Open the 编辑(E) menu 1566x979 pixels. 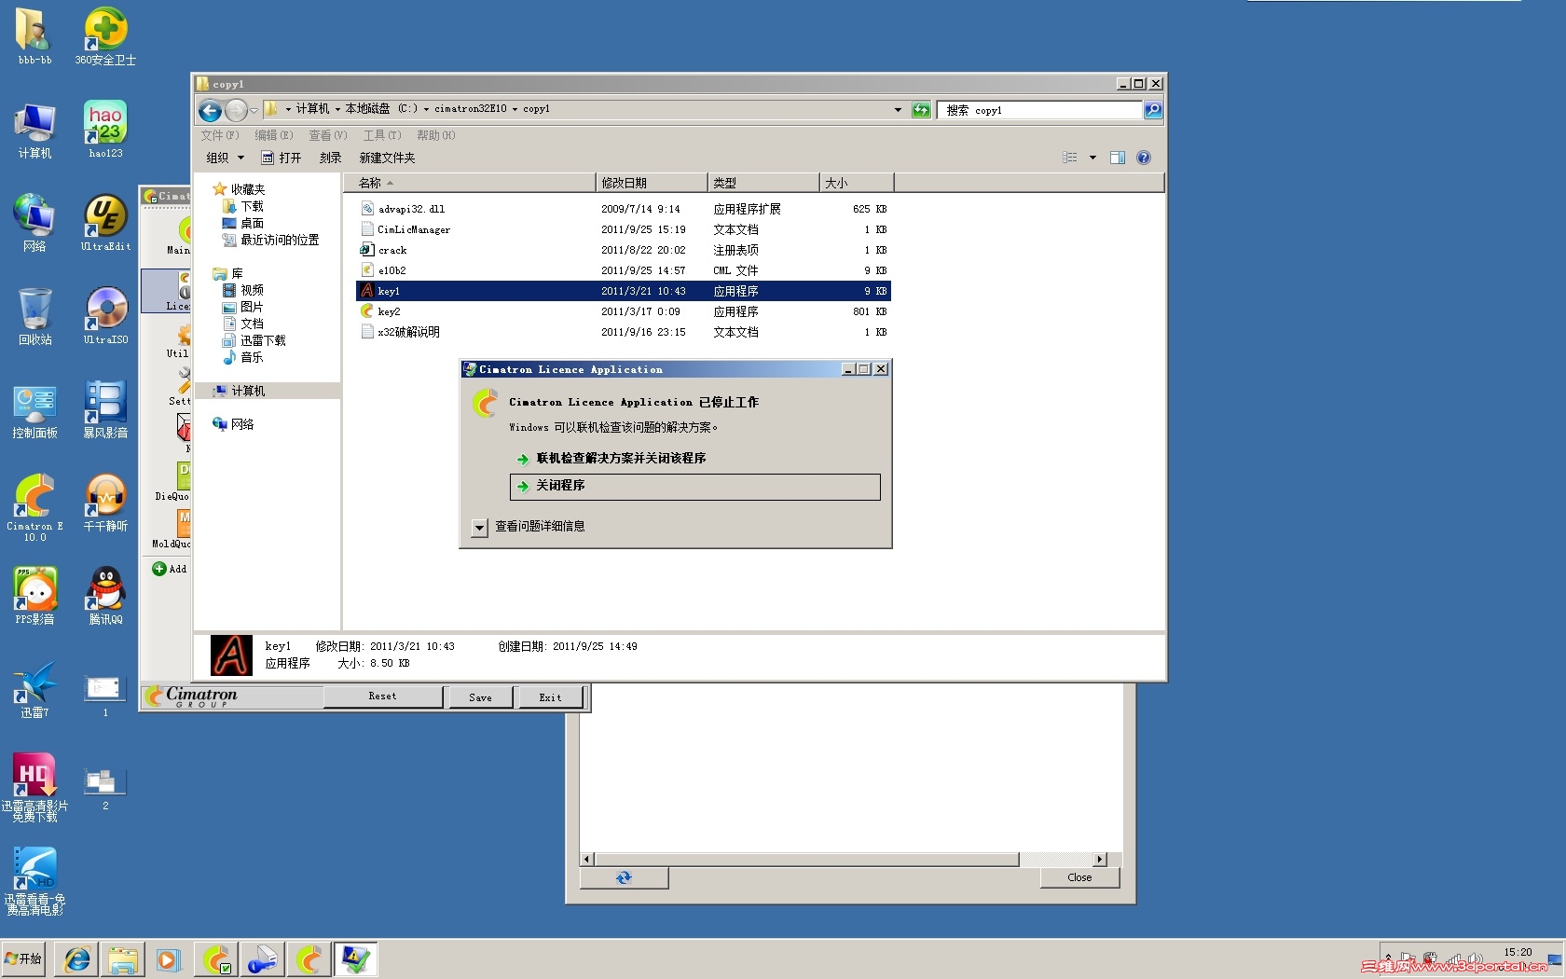(274, 135)
